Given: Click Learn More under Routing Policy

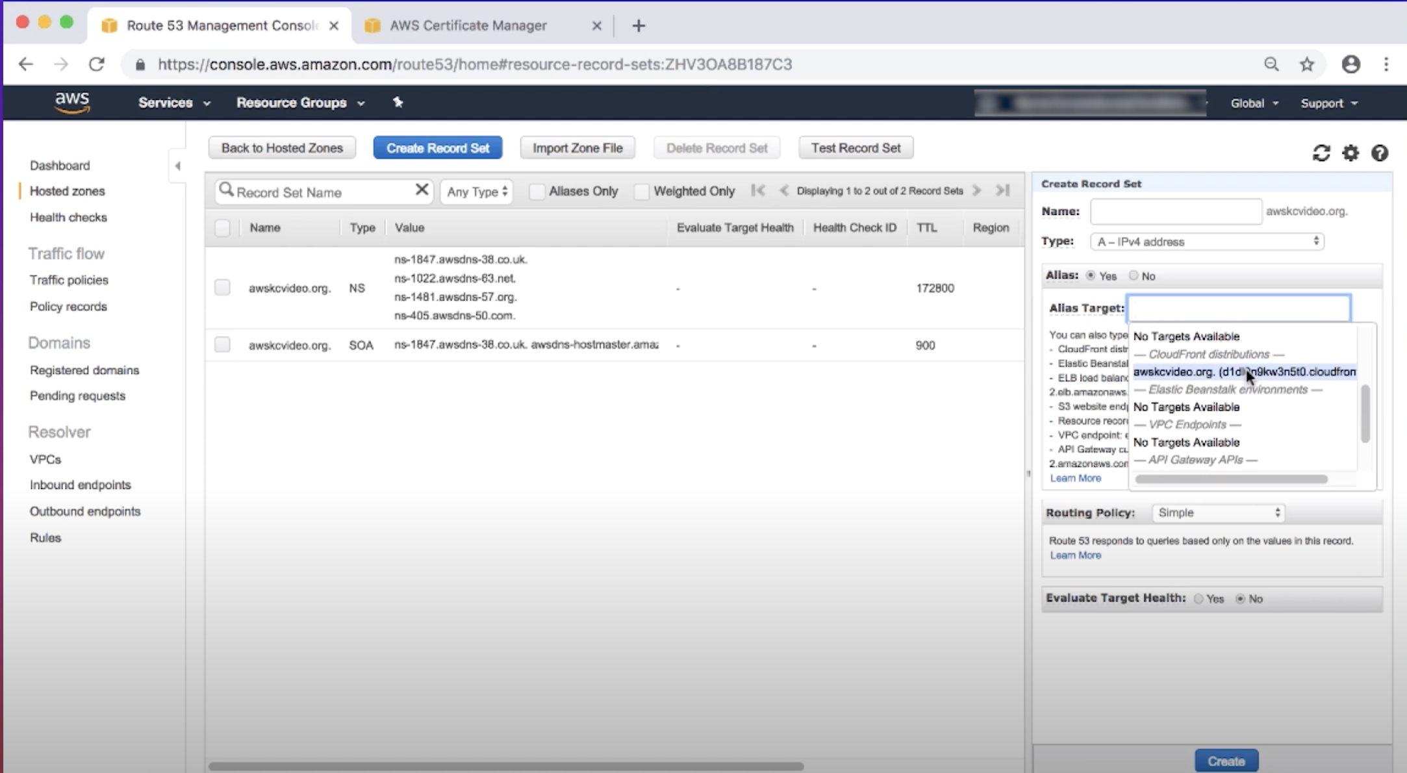Looking at the screenshot, I should [1075, 555].
